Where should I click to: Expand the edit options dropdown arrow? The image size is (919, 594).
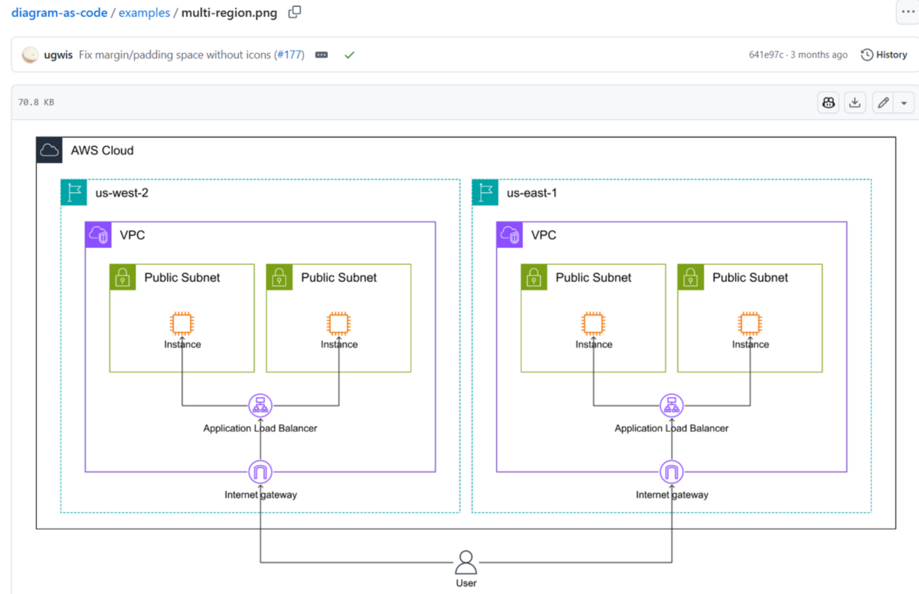point(904,102)
